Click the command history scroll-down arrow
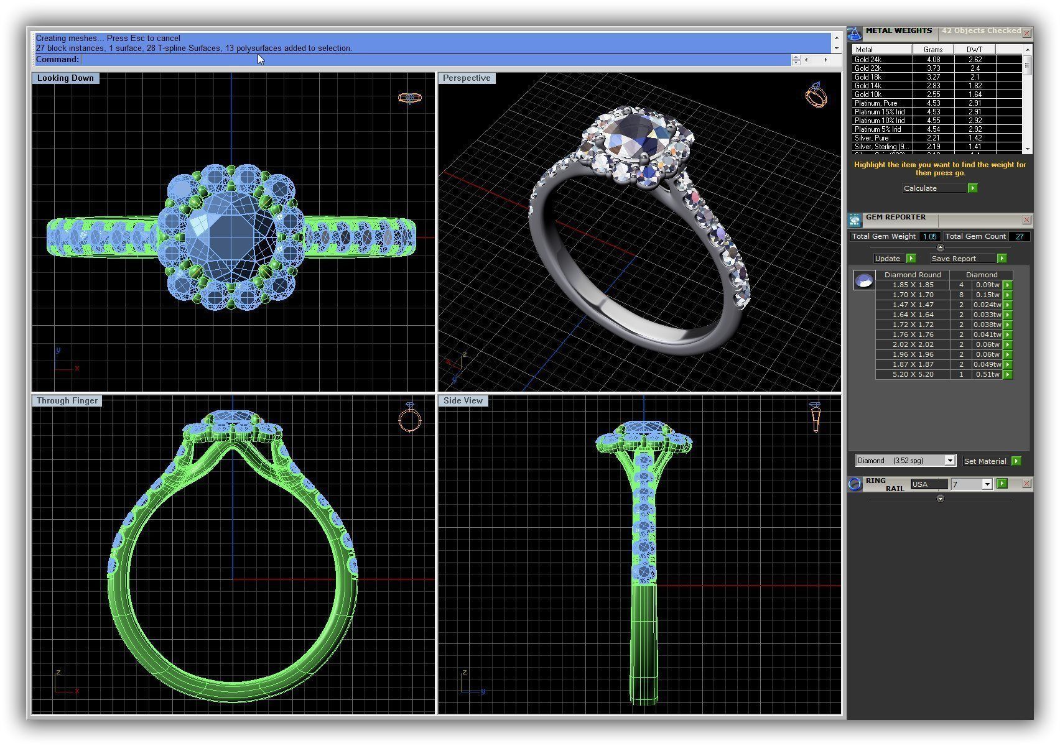The height and width of the screenshot is (746, 1060). click(x=836, y=48)
